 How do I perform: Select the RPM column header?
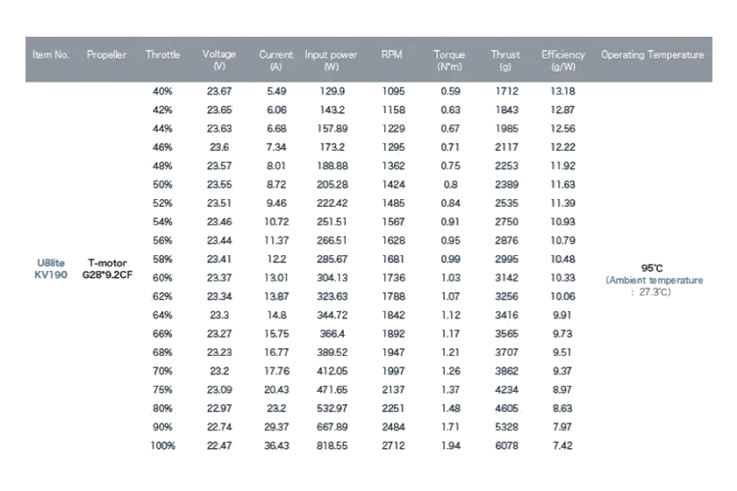pos(391,55)
